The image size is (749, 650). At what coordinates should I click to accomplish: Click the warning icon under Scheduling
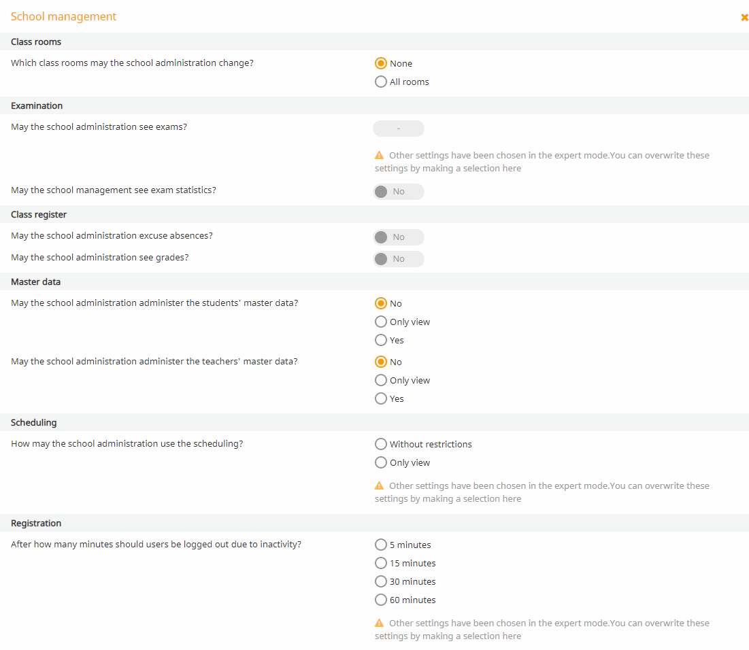(x=380, y=485)
